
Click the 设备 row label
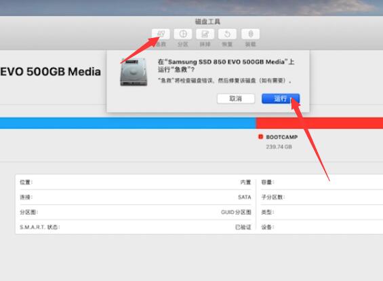click(x=268, y=227)
